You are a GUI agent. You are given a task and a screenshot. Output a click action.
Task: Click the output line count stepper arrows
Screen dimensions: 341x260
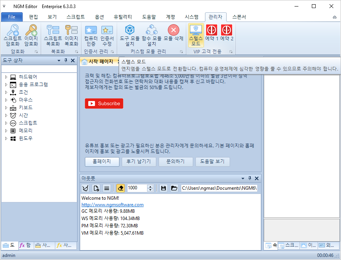[x=150, y=188]
